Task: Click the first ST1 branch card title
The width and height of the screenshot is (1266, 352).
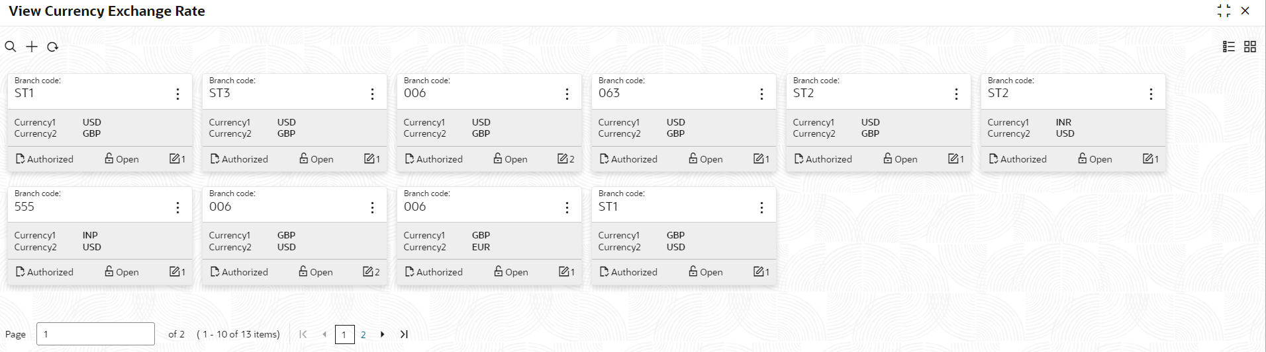Action: click(24, 93)
